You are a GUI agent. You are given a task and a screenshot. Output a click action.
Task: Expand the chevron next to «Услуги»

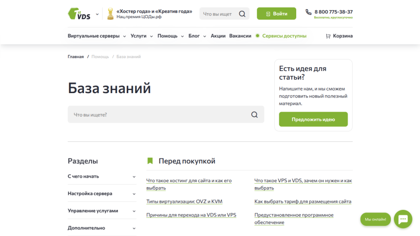151,36
